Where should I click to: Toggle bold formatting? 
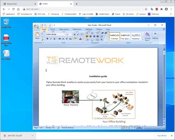[47, 39]
